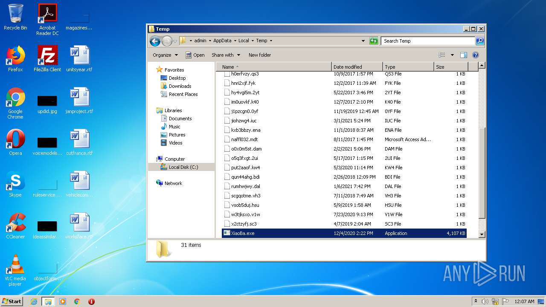Image resolution: width=546 pixels, height=307 pixels.
Task: Click AppData in address breadcrumb
Action: (x=222, y=41)
